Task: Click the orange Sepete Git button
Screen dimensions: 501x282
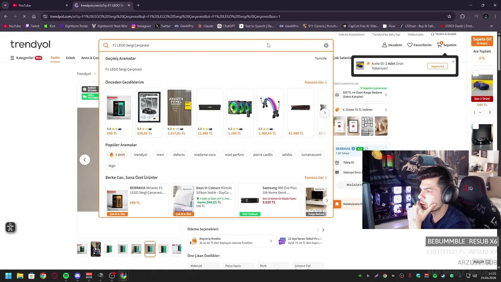Action: tap(482, 41)
